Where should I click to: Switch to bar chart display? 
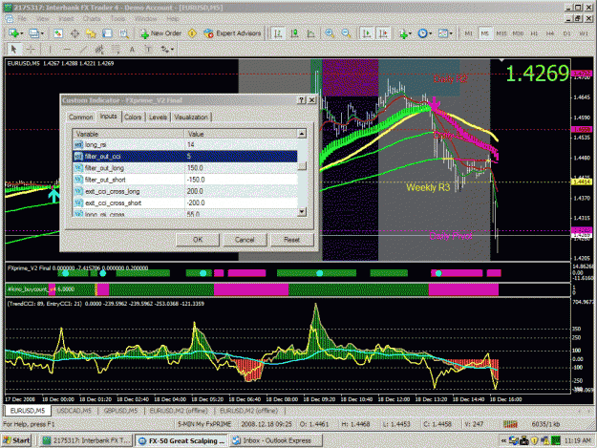tap(278, 33)
